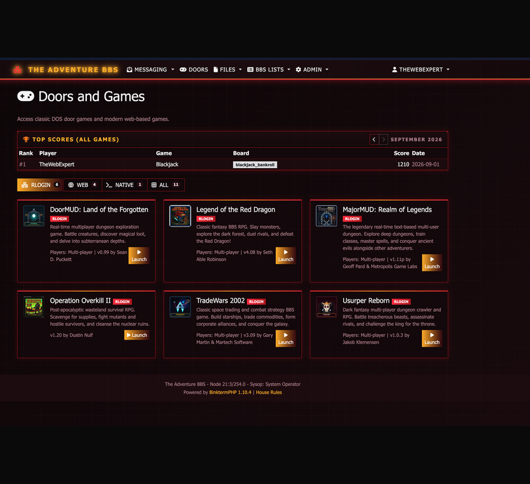
Task: Click RLOGIN badge beside the TradeWars 2002 title
Action: 256,302
